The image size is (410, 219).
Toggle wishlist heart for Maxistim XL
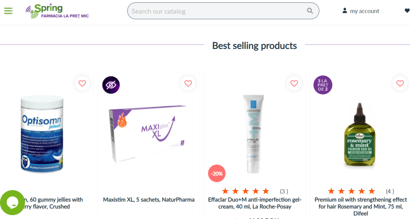(188, 83)
